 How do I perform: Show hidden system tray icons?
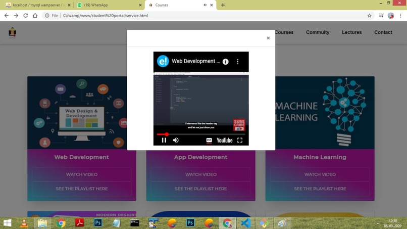[x=378, y=223]
